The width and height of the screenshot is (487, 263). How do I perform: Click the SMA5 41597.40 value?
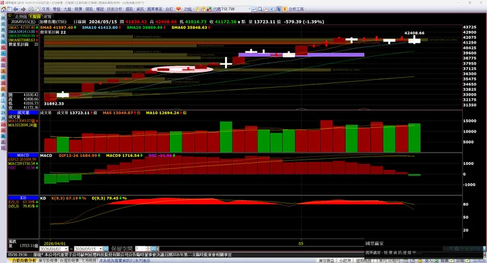(x=57, y=28)
